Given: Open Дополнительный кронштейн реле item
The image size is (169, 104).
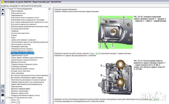Looking at the screenshot, I should pyautogui.click(x=29, y=26).
